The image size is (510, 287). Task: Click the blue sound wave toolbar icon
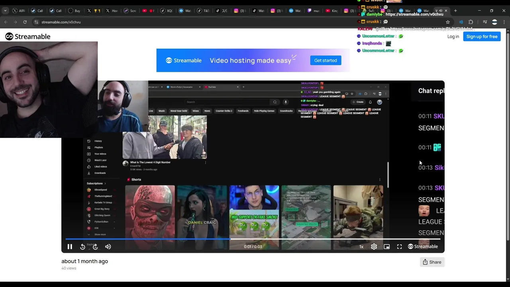click(461, 22)
